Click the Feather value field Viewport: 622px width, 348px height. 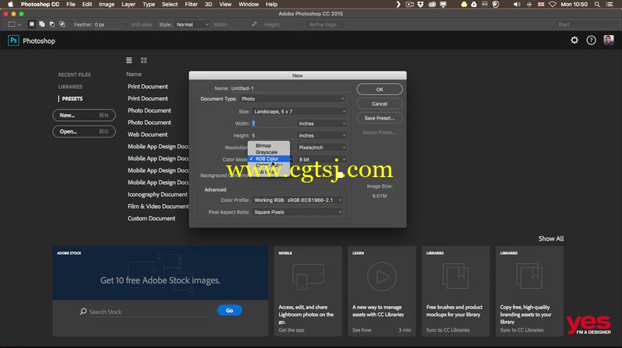(x=107, y=25)
